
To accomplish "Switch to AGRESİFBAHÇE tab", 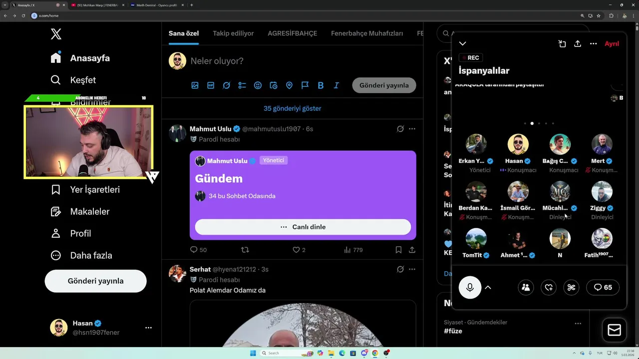I will point(293,33).
